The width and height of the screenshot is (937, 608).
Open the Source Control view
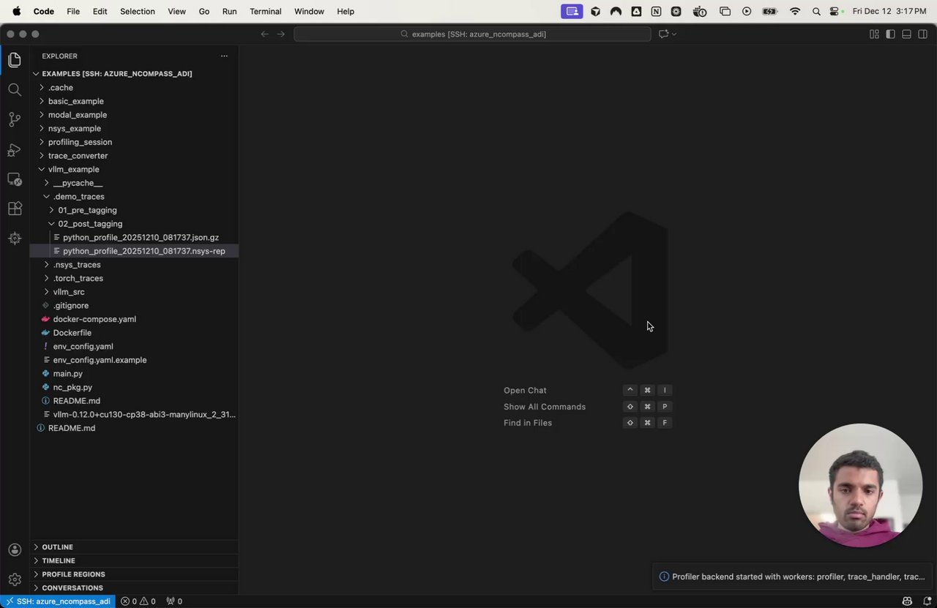point(15,119)
